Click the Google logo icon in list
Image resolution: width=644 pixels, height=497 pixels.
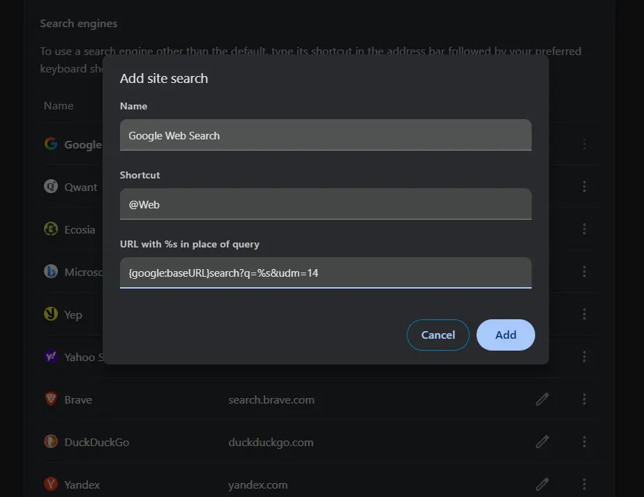(51, 144)
